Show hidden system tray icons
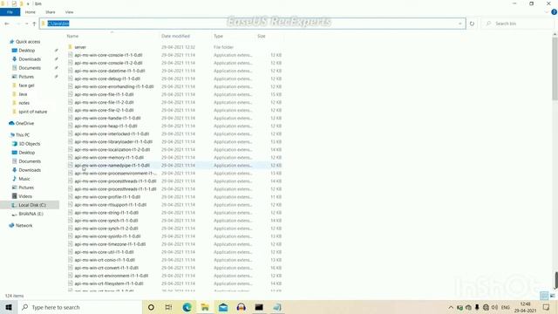 [451, 307]
